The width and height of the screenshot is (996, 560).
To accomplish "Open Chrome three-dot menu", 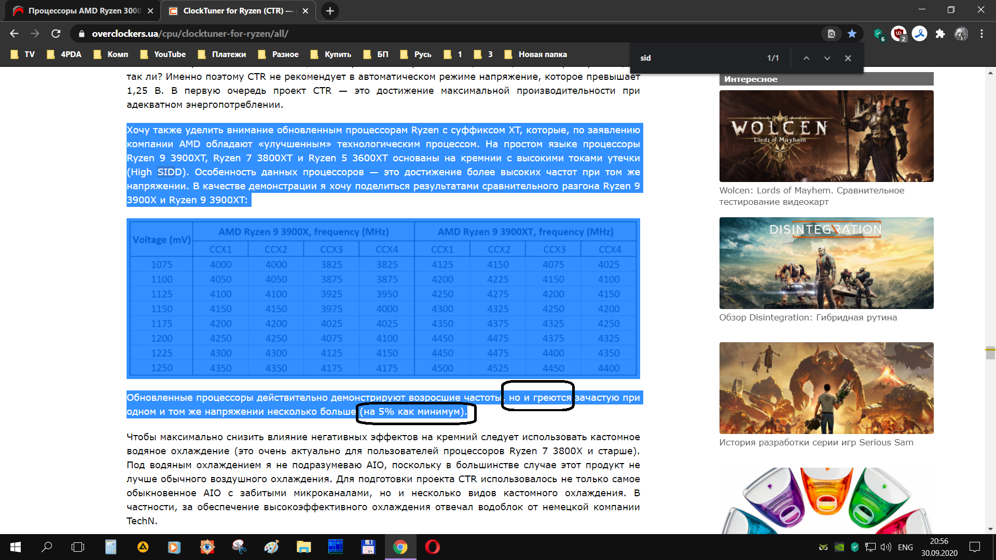I will 981,34.
